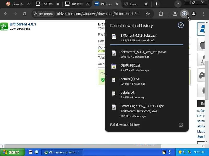Click the system clock 9:43 PM

tap(199, 152)
